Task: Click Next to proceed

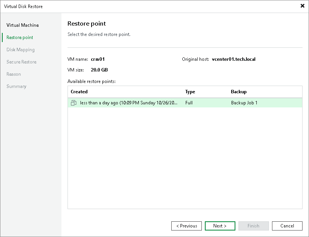Action: tap(220, 226)
